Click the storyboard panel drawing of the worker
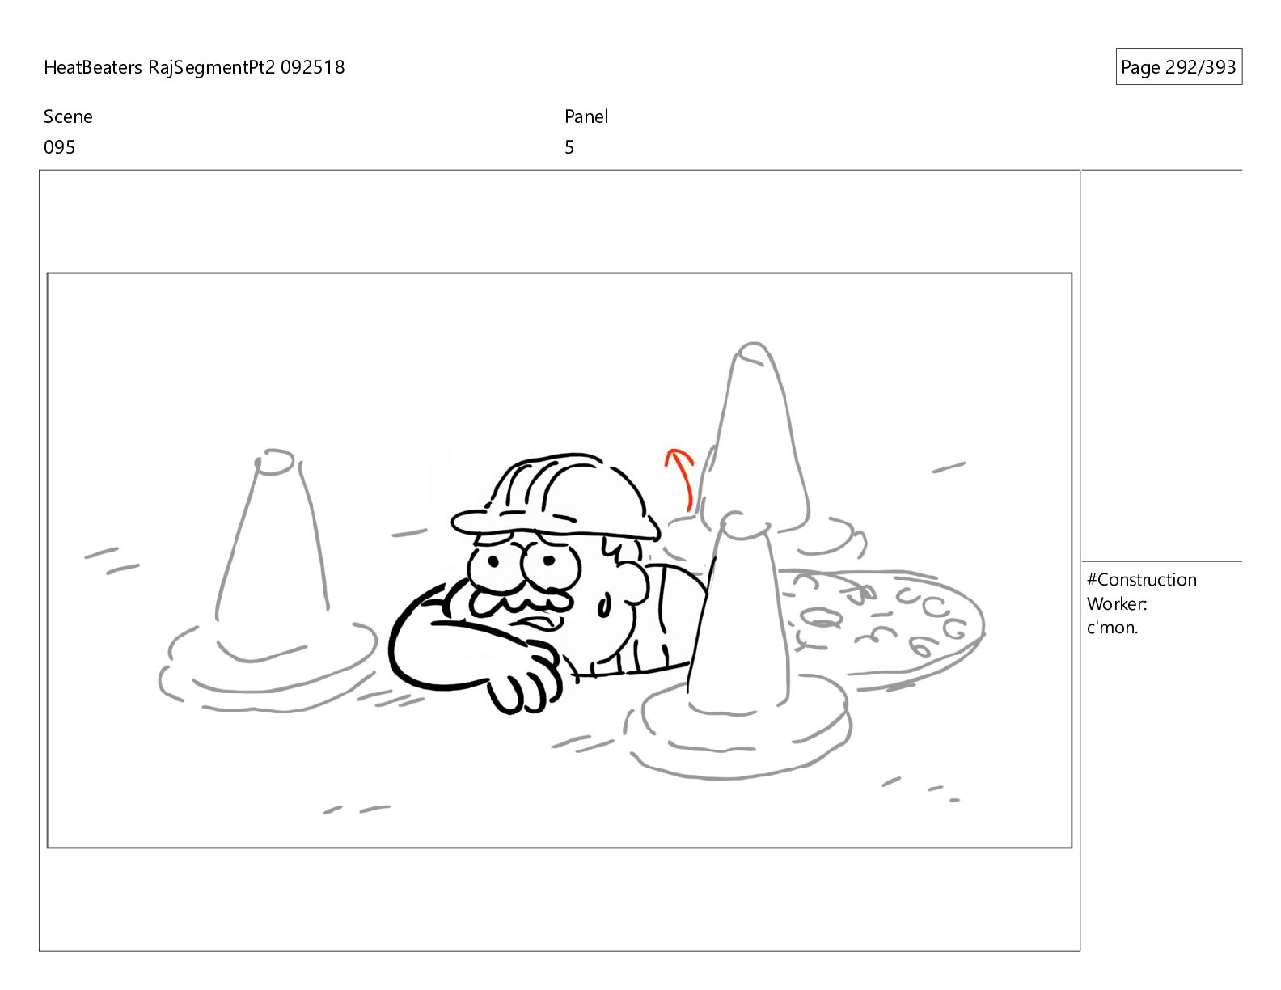The image size is (1281, 990). 560,561
